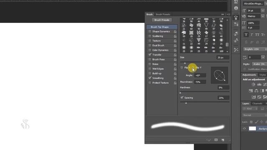
Task: Open the font size dropdown arrow
Action: [263, 11]
